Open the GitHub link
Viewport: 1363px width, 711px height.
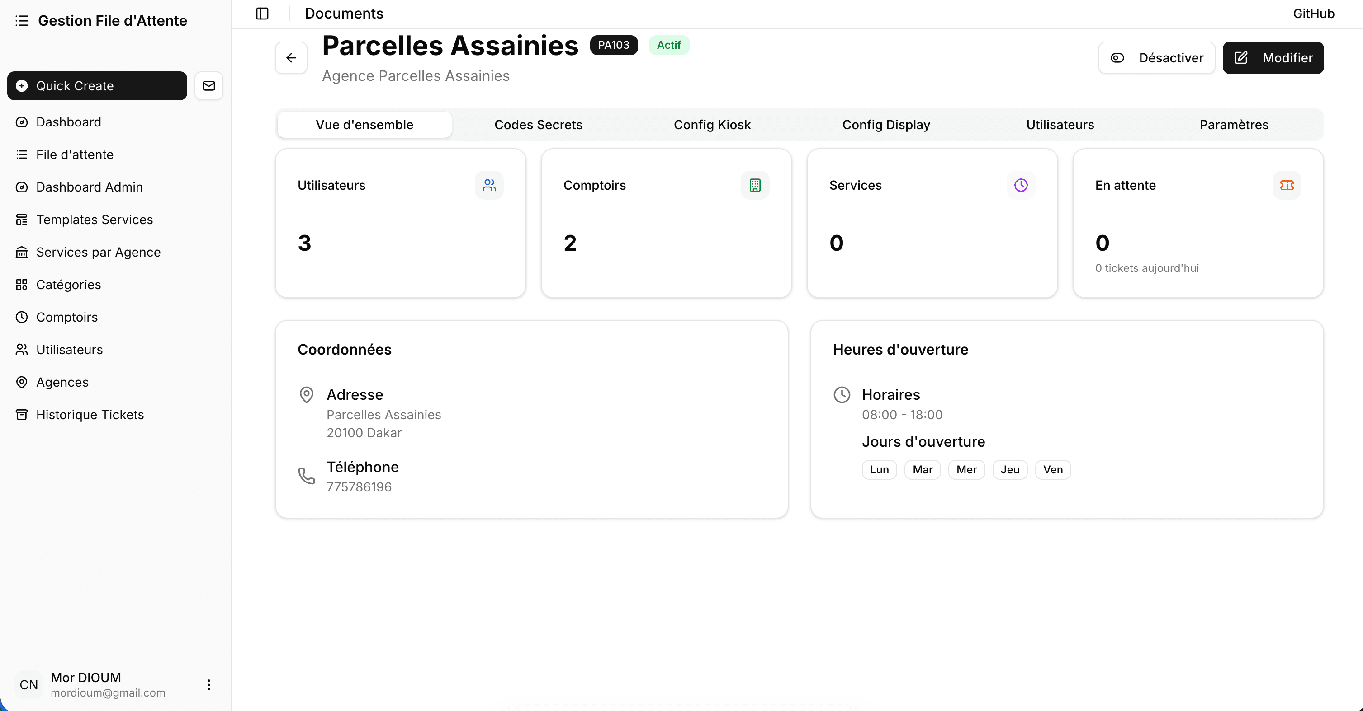(1313, 13)
